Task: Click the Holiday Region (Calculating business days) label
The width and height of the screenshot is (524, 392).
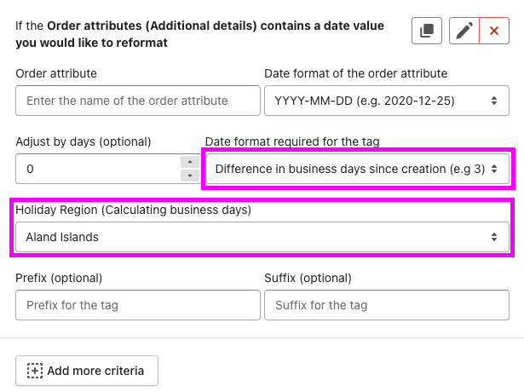Action: [x=133, y=210]
